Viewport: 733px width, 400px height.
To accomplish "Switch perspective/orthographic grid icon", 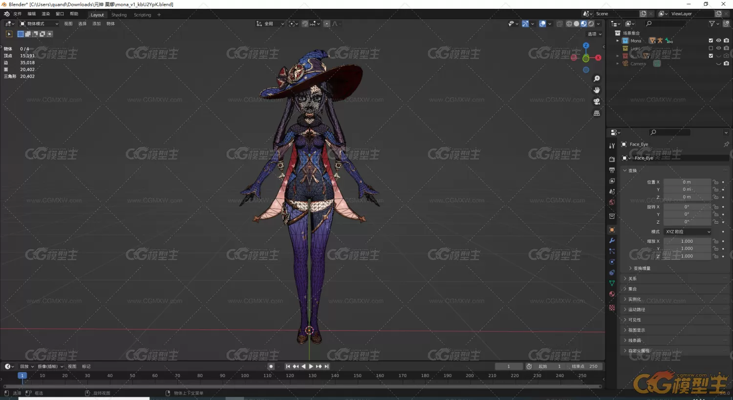I will (597, 113).
